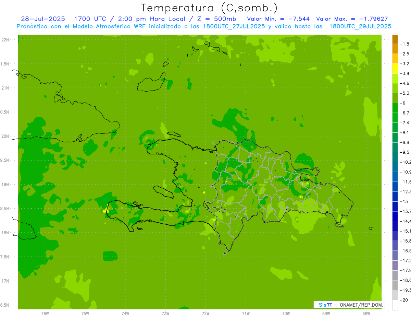Click the '70W' longitude label

pos(286,313)
